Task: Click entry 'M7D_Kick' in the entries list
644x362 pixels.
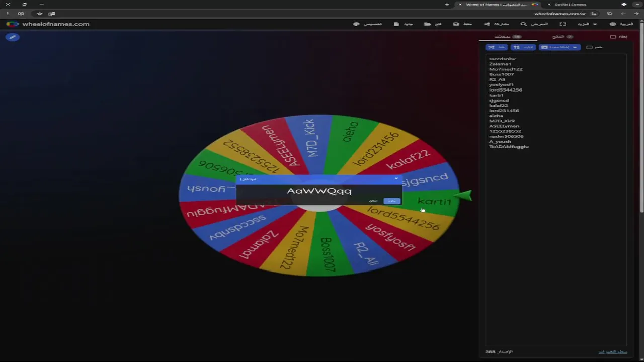Action: click(x=502, y=121)
